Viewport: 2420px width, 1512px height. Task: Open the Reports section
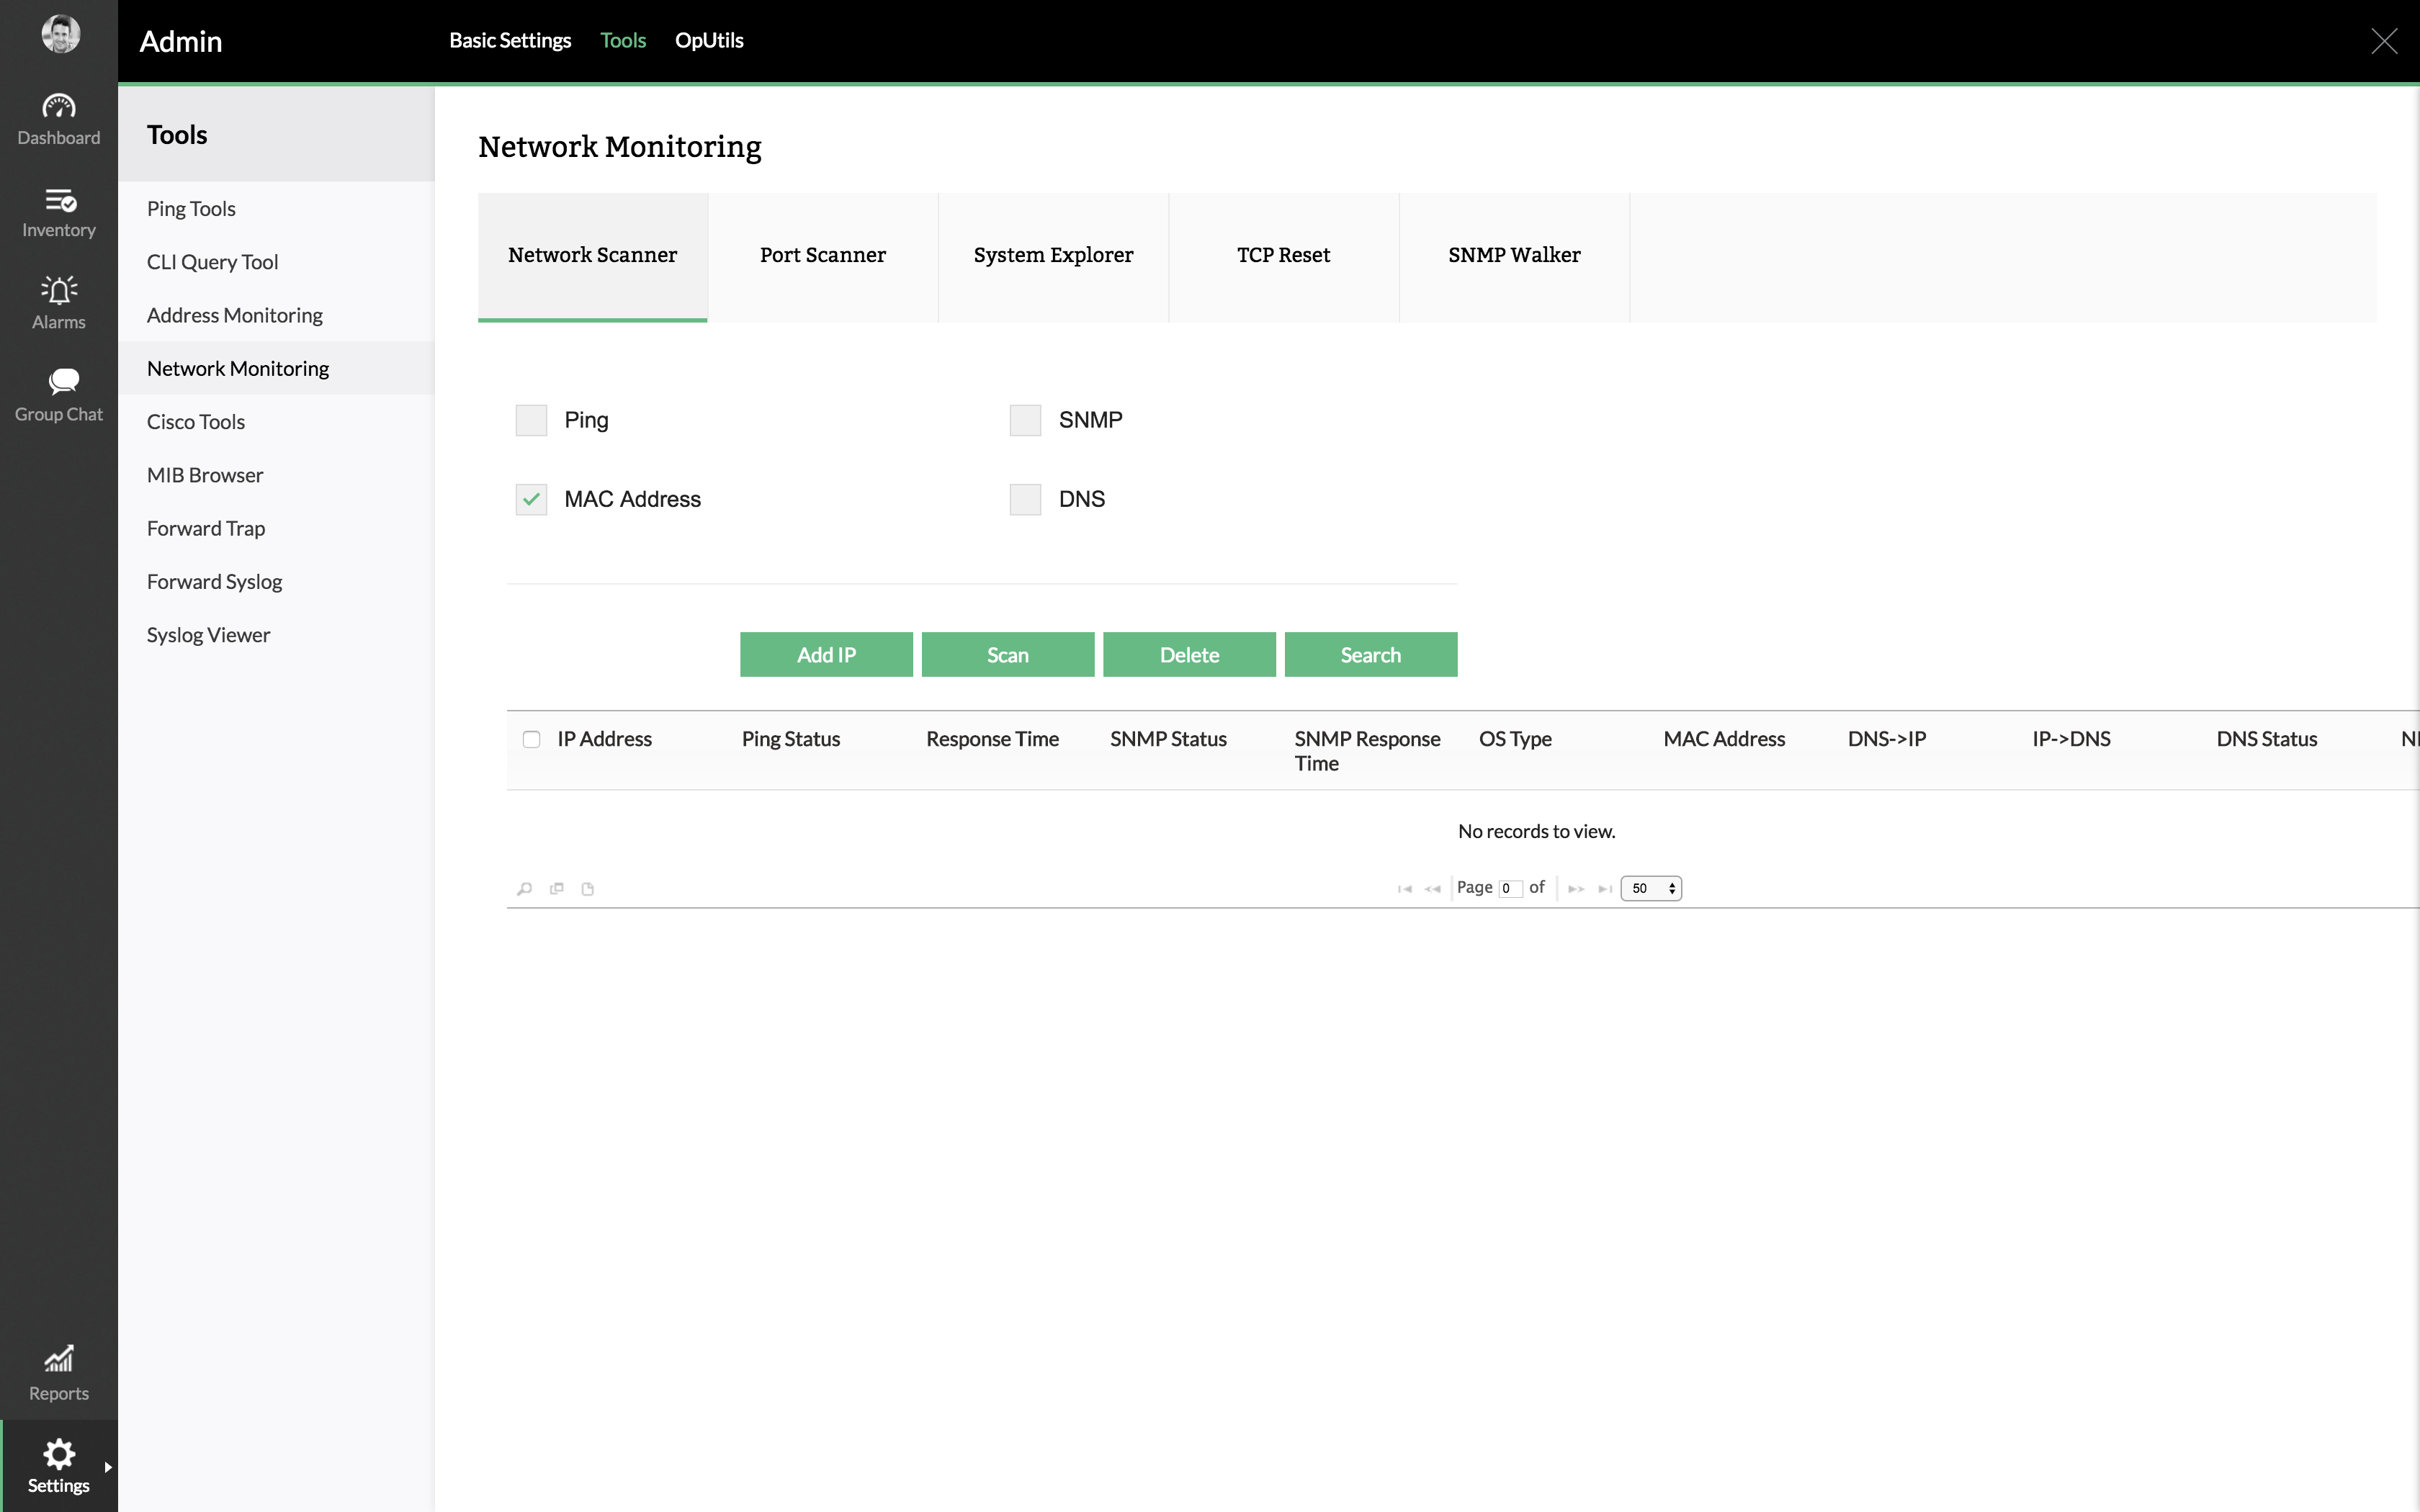tap(58, 1373)
